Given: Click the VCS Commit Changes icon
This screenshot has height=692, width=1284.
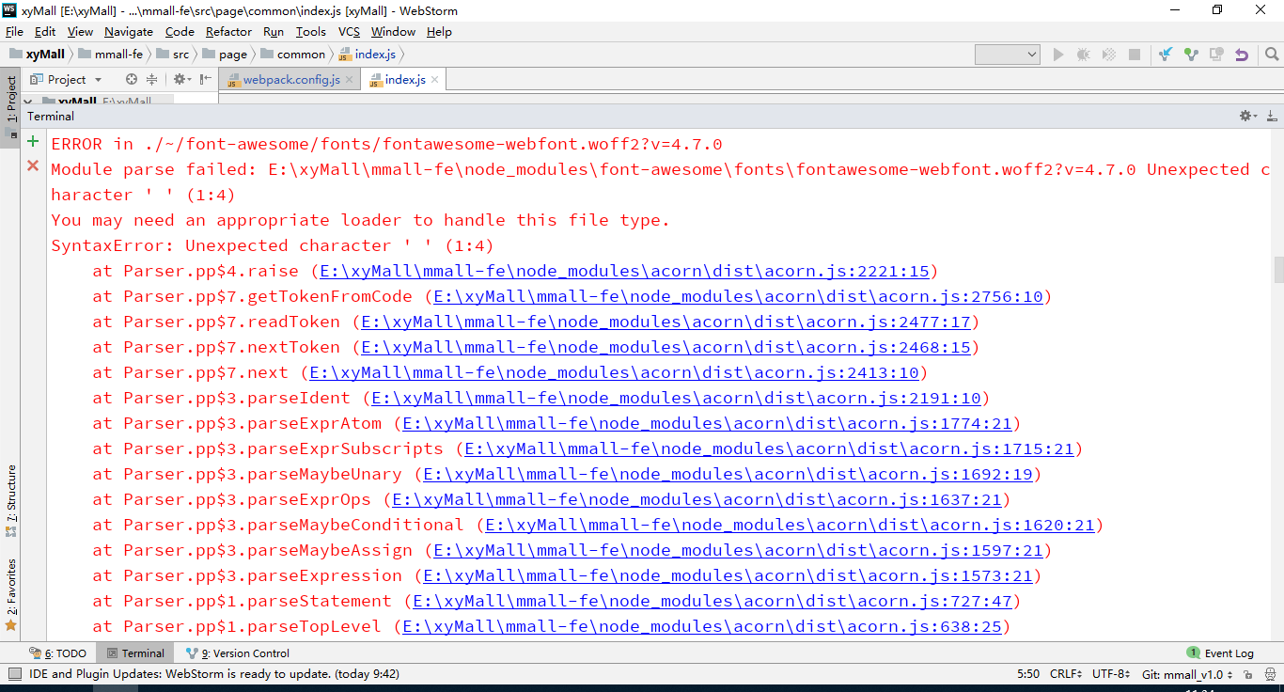Looking at the screenshot, I should pos(1191,55).
